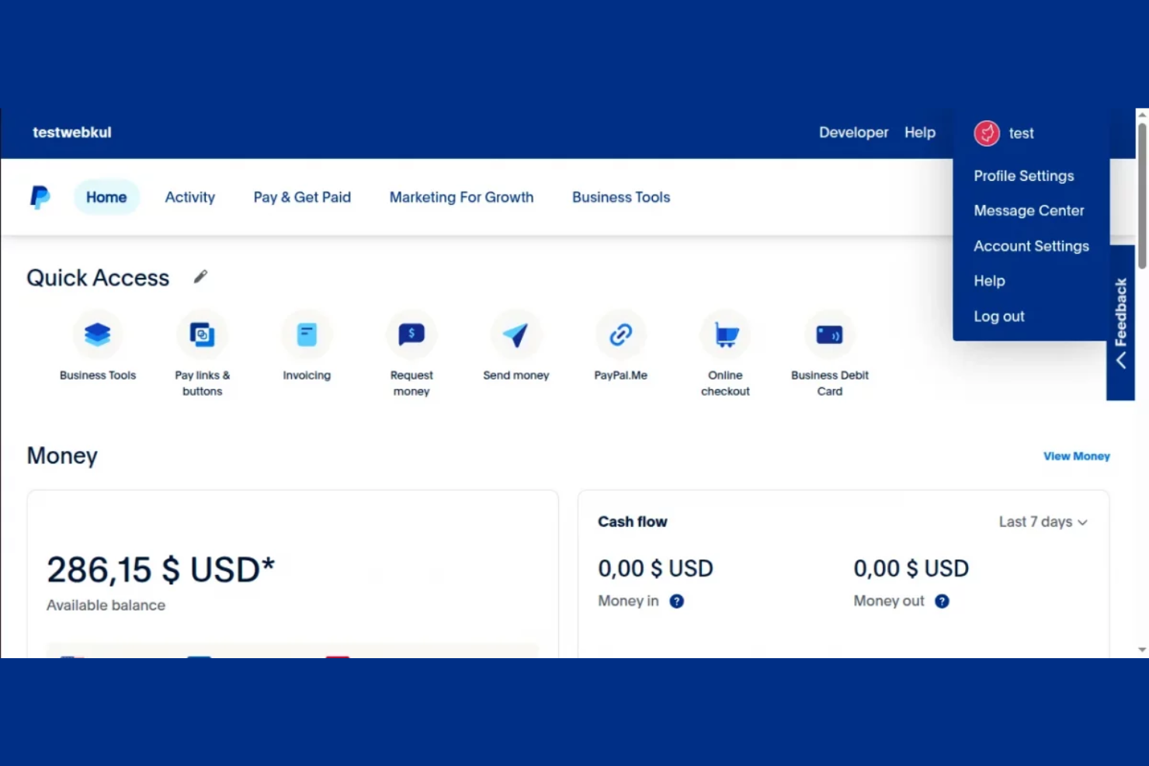Open the Feedback side panel
1149x766 pixels.
(1120, 318)
